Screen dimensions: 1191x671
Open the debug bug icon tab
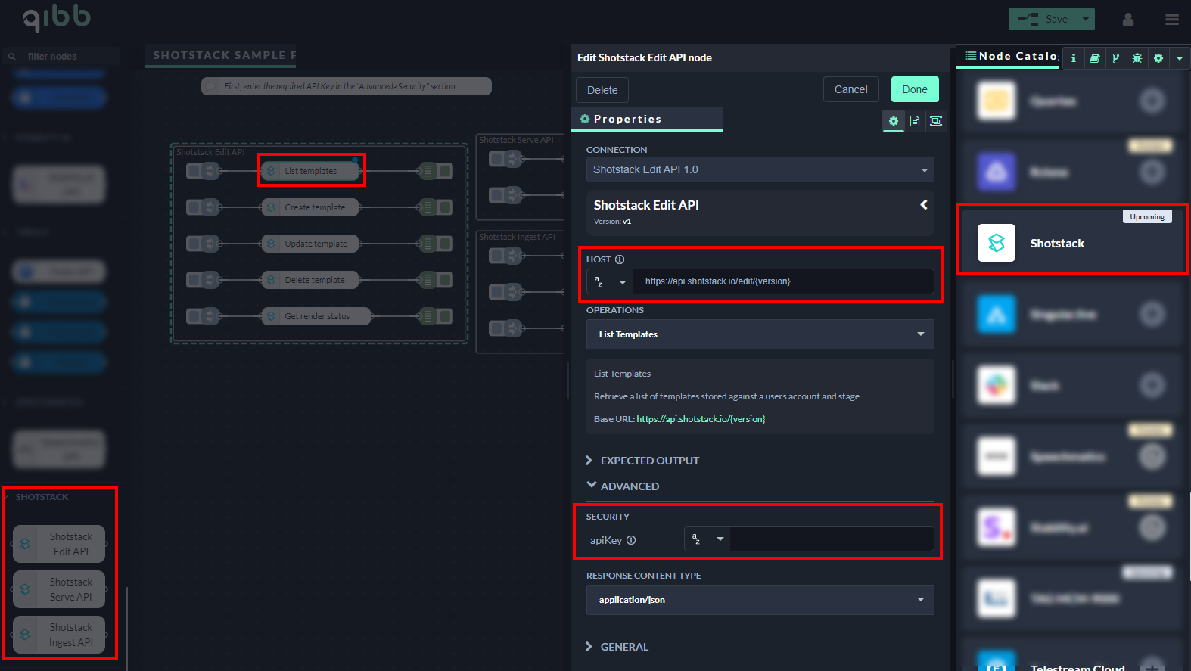[x=1137, y=58]
